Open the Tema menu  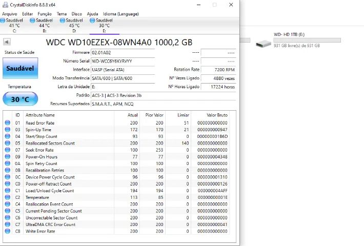[62, 14]
